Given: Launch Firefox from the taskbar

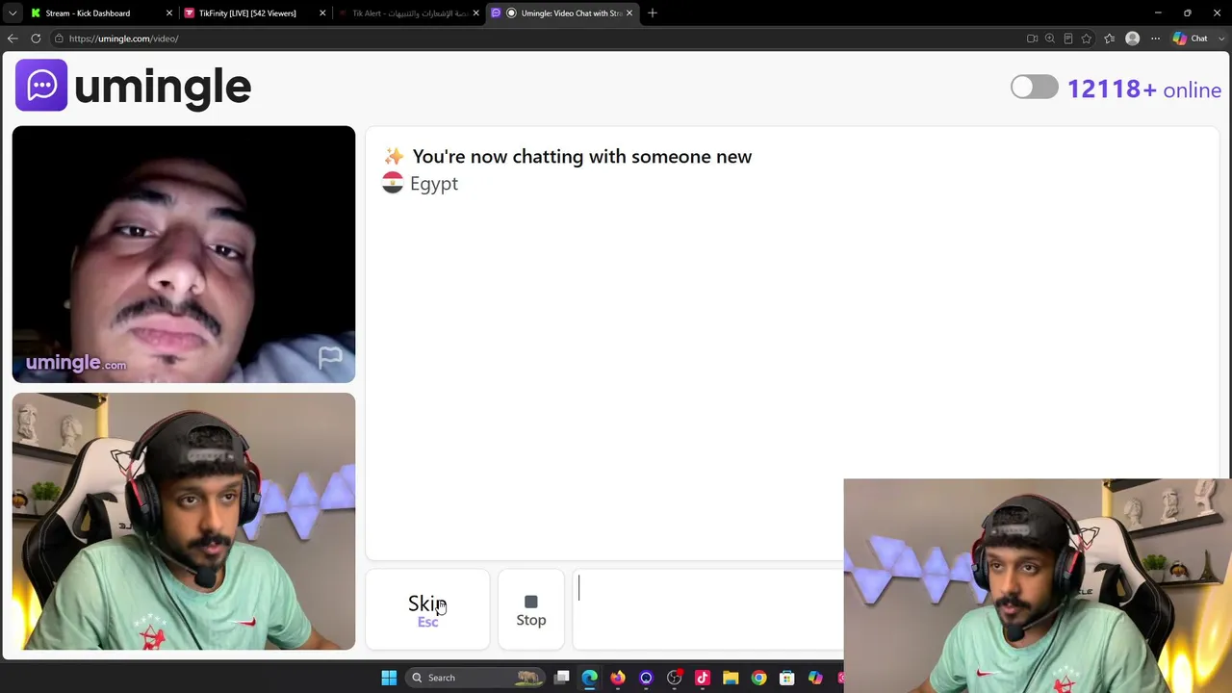Looking at the screenshot, I should point(618,678).
